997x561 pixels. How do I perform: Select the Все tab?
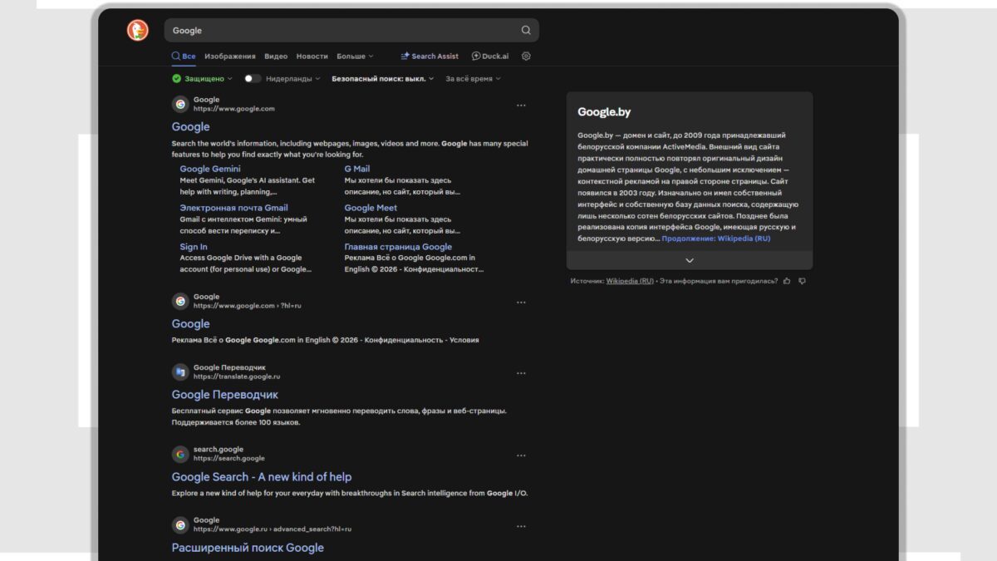(x=184, y=57)
